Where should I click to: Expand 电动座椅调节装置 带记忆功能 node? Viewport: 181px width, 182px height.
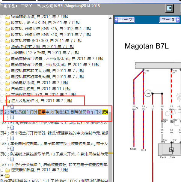[2, 65]
